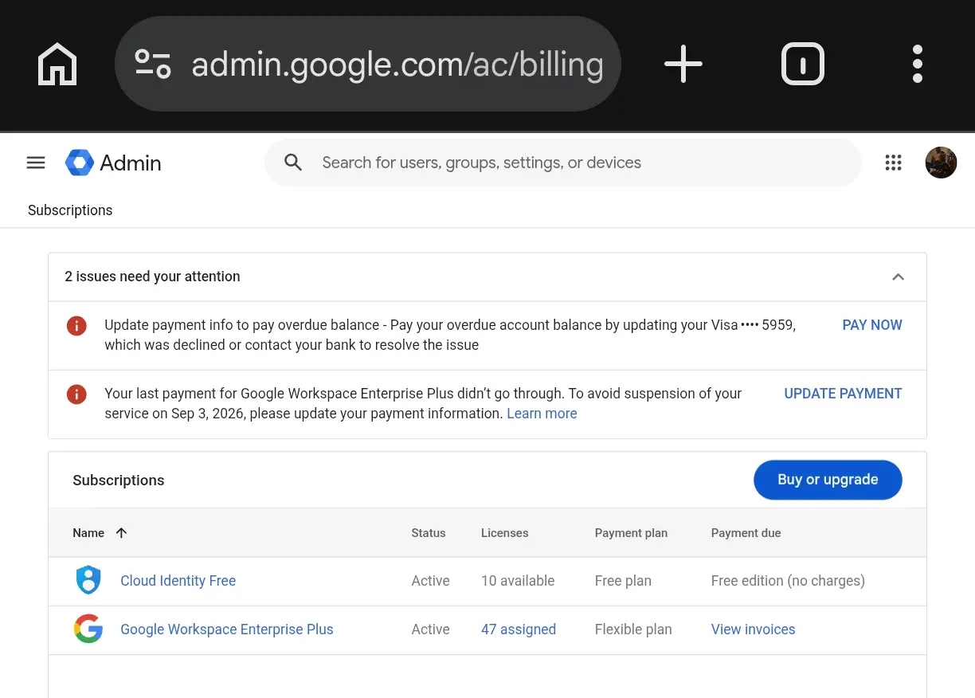Click the Name column header

[x=88, y=533]
